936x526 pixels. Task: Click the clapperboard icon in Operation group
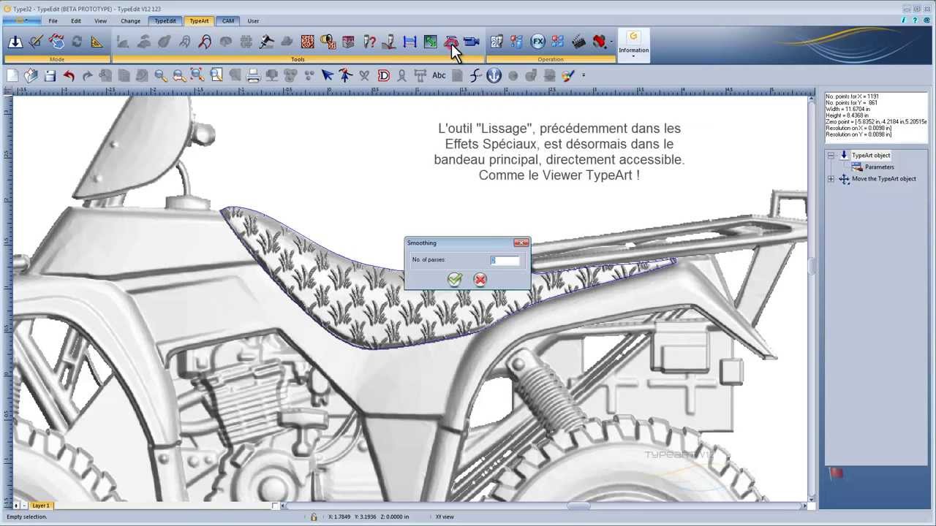coord(578,42)
